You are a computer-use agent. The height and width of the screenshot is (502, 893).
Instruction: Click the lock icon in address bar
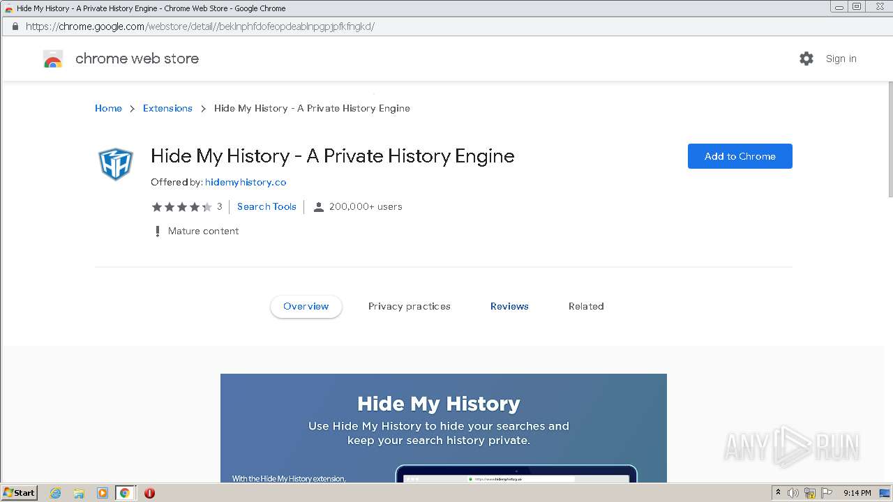tap(15, 26)
